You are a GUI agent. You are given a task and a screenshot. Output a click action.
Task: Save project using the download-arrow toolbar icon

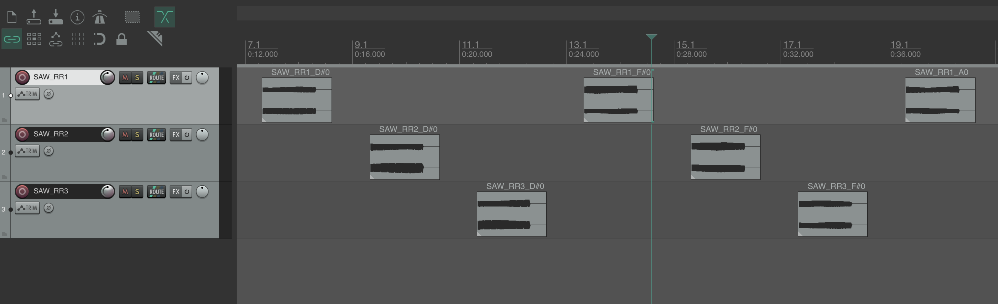click(x=56, y=17)
